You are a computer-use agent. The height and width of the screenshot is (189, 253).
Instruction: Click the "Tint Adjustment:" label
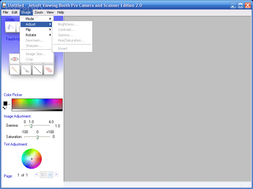pos(16,144)
